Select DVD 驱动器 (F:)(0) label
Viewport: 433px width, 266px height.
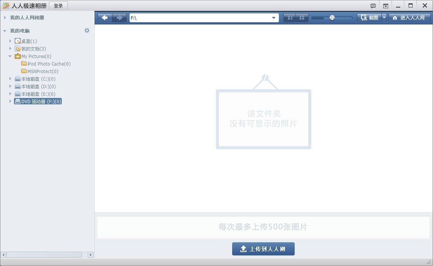click(x=41, y=101)
